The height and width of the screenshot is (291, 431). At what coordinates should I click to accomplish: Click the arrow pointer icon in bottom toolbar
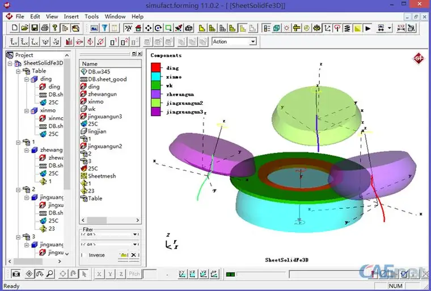pos(84,273)
